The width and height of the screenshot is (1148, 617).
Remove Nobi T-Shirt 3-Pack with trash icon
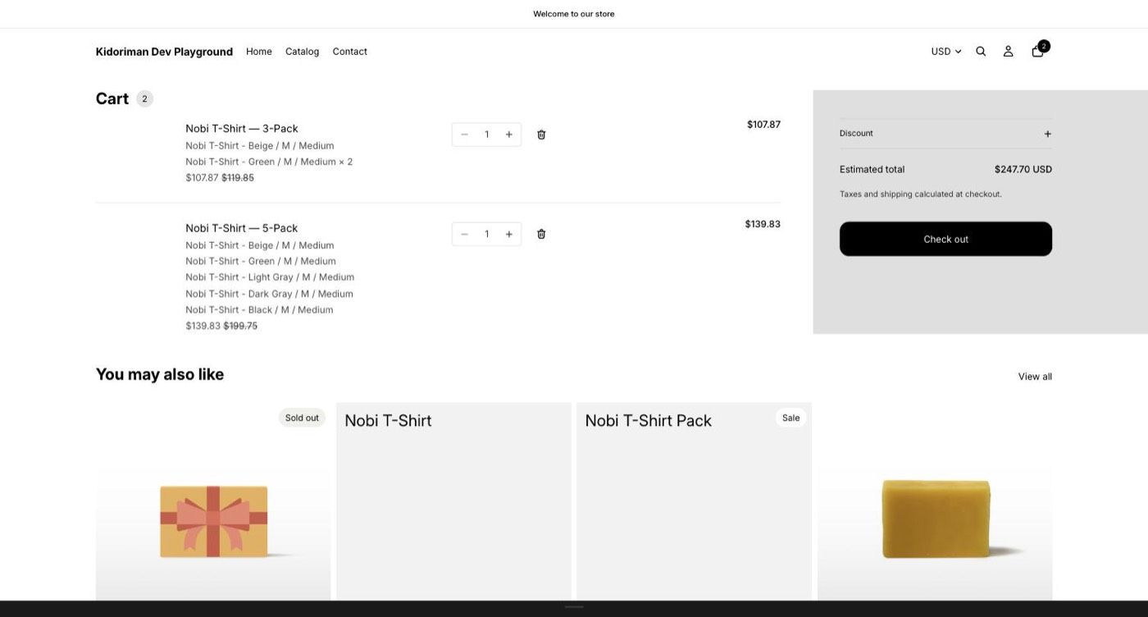click(541, 135)
